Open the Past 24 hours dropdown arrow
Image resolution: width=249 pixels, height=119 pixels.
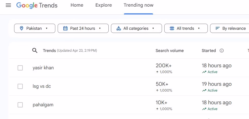click(100, 28)
